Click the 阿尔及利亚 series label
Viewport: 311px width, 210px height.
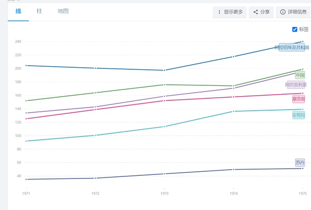click(x=296, y=85)
